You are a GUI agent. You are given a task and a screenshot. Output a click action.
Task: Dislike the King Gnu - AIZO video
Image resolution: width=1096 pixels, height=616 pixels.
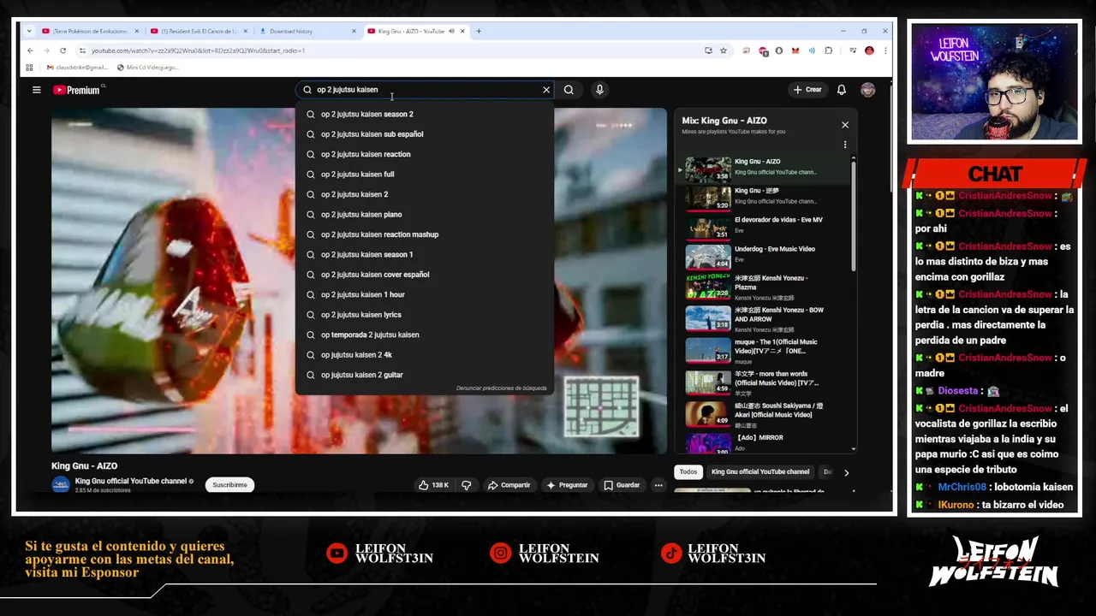point(467,485)
